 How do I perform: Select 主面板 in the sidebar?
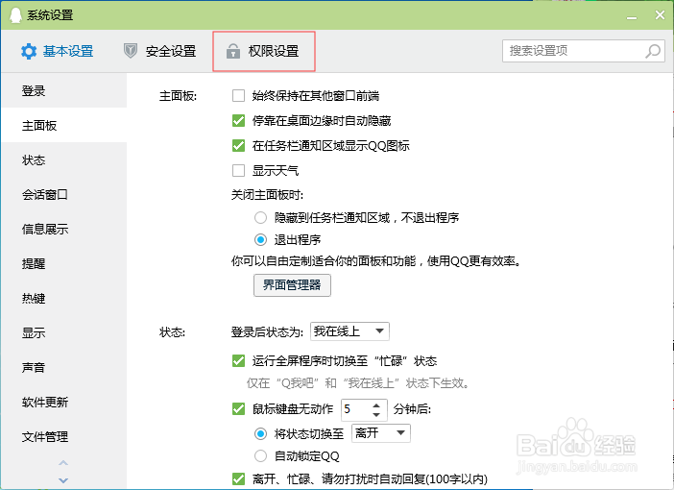[63, 125]
